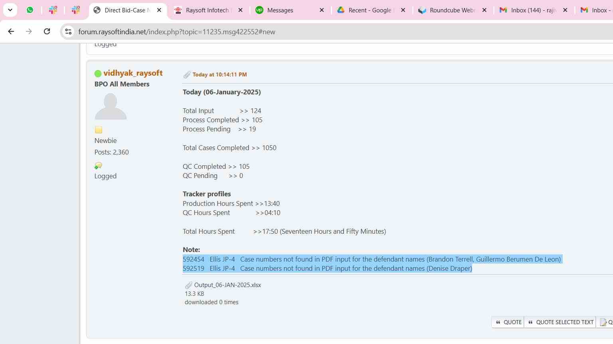Viewport: 613px width, 344px height.
Task: Click the paperclip icon beside Output file
Action: tap(188, 285)
